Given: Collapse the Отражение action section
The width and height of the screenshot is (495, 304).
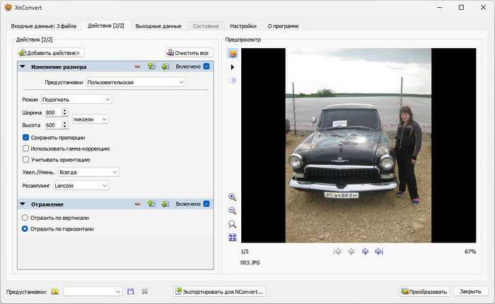Looking at the screenshot, I should coord(23,204).
